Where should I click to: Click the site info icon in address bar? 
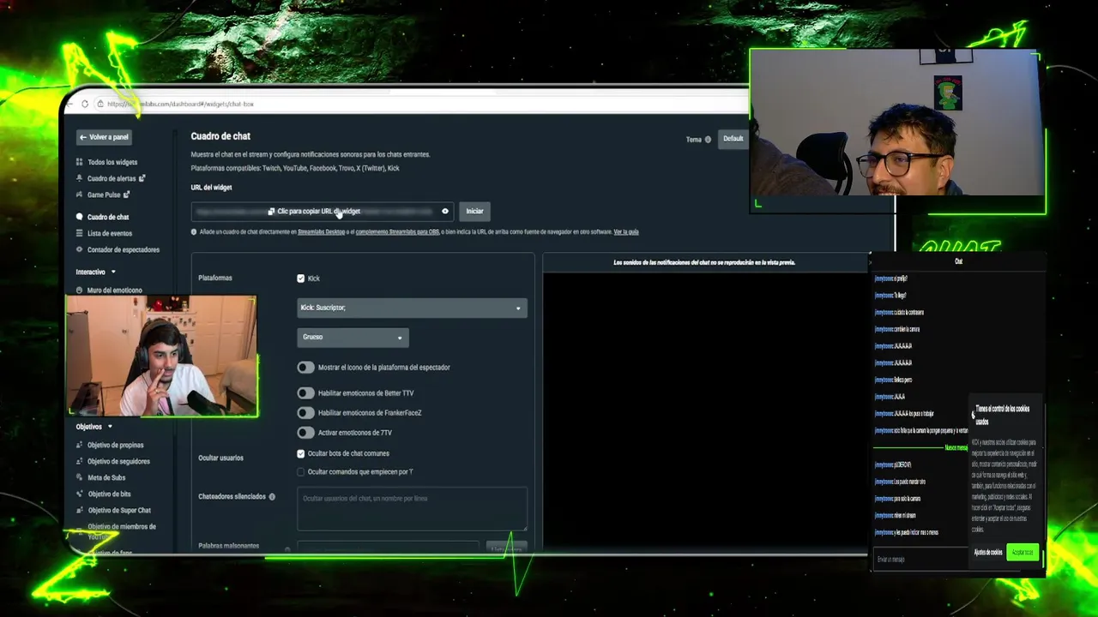click(100, 104)
